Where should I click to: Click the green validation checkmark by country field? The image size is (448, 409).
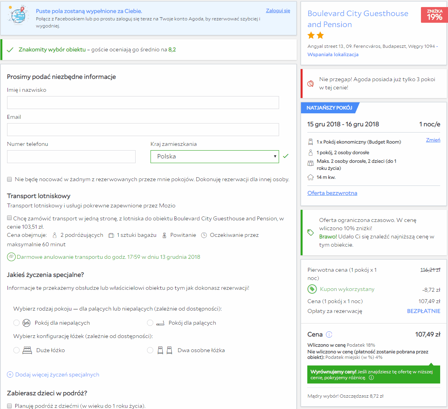(286, 156)
